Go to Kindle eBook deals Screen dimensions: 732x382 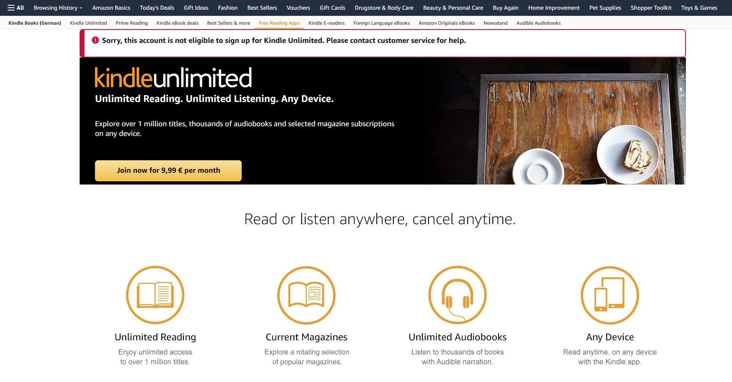(177, 23)
